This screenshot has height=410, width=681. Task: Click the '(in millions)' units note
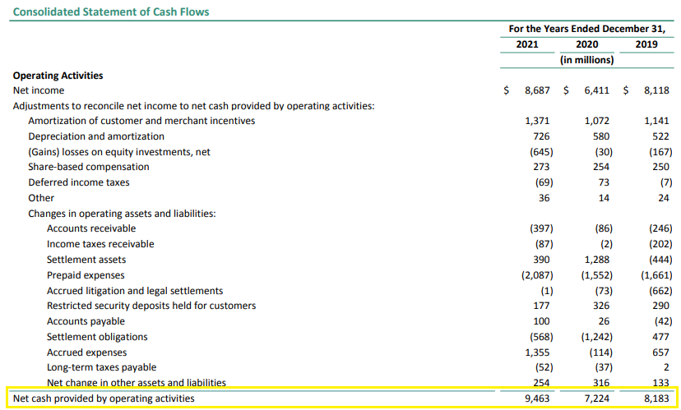pos(586,60)
